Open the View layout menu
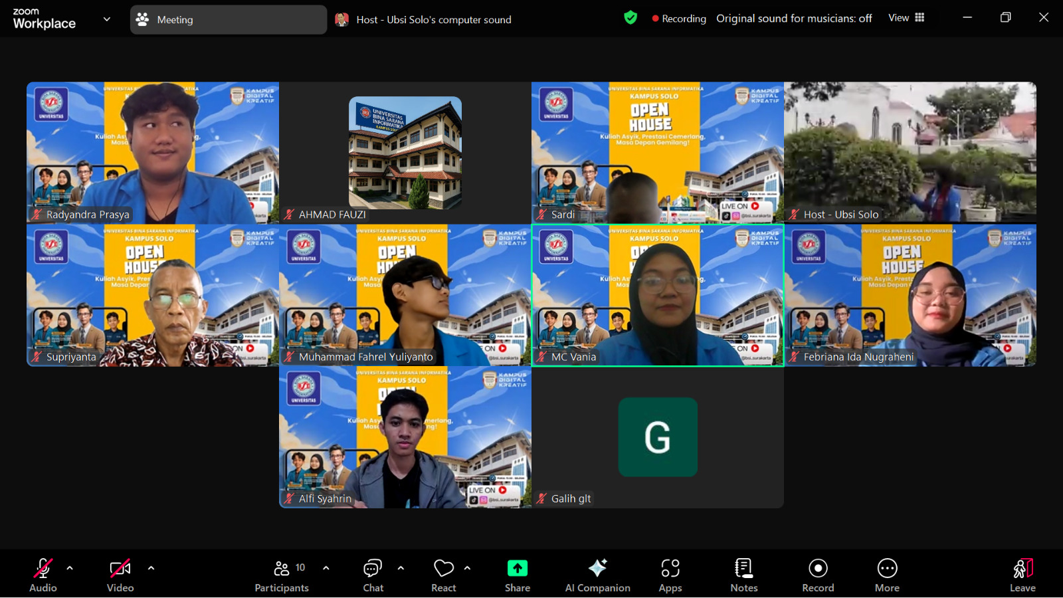The height and width of the screenshot is (598, 1063). pos(906,18)
